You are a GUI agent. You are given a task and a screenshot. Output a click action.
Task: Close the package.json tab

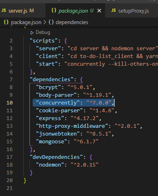coord(99,11)
